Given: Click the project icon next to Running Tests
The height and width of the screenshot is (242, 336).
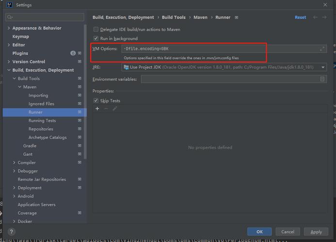Looking at the screenshot, I should 80,121.
